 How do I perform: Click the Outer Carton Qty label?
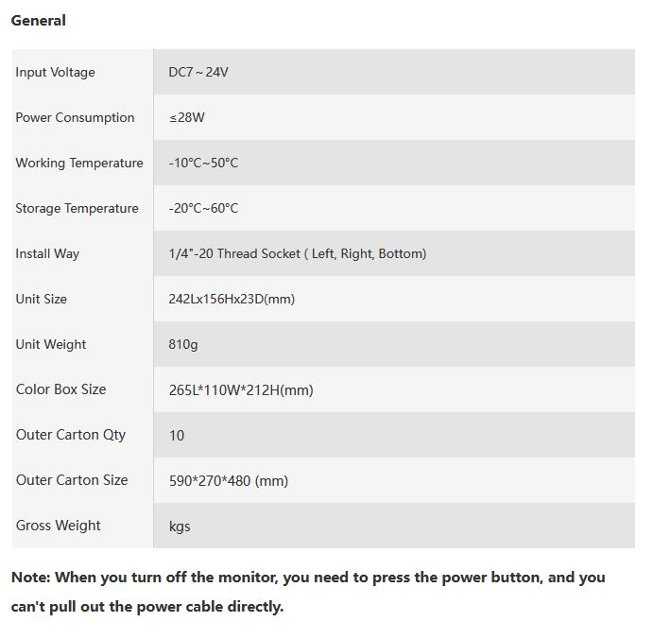pyautogui.click(x=71, y=435)
